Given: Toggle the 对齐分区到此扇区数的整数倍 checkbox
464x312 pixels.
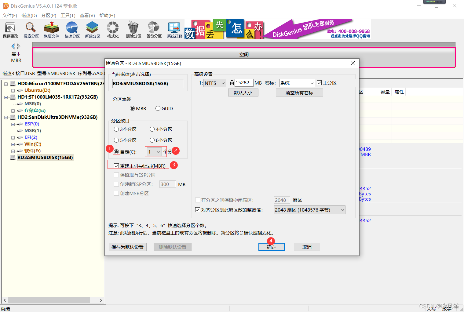Looking at the screenshot, I should (198, 210).
